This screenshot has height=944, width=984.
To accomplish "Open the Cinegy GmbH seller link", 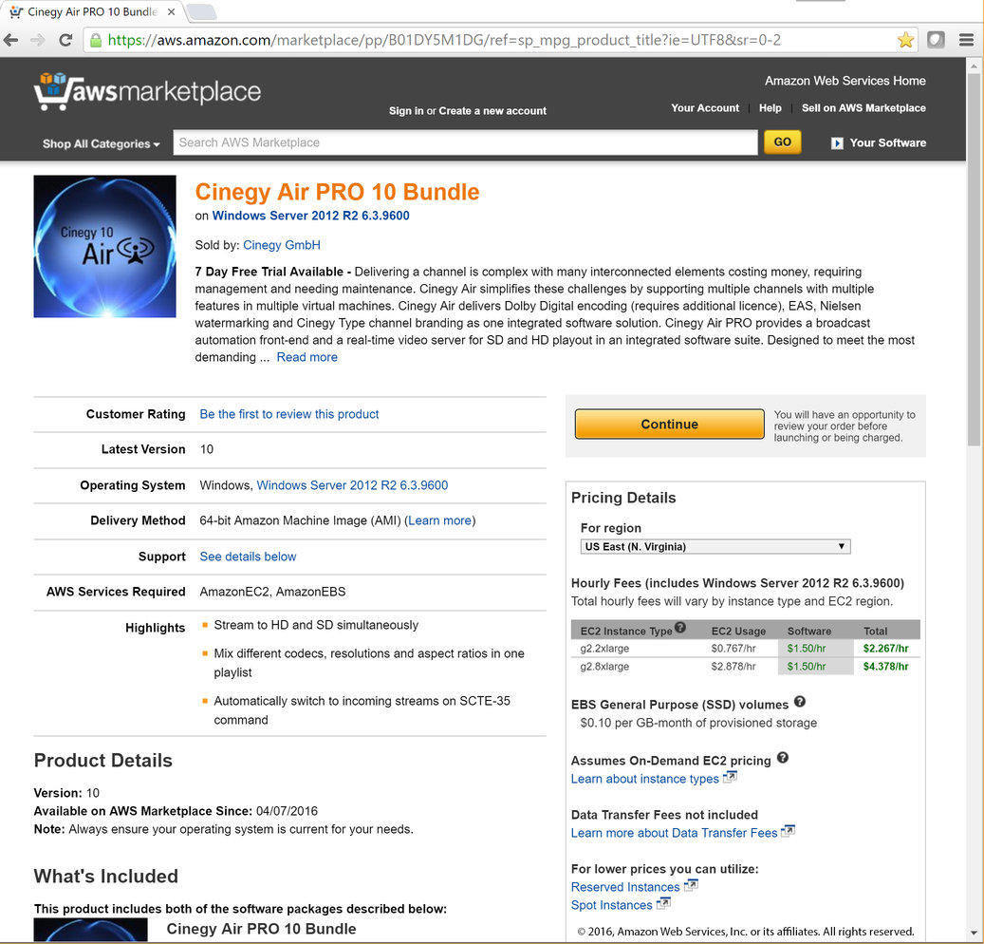I will point(282,245).
